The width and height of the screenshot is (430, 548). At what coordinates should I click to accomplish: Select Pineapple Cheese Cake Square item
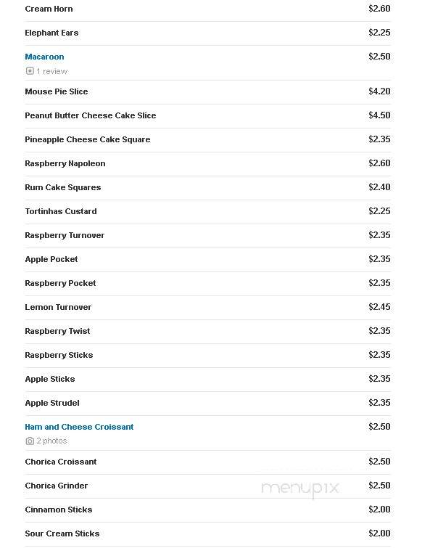88,139
